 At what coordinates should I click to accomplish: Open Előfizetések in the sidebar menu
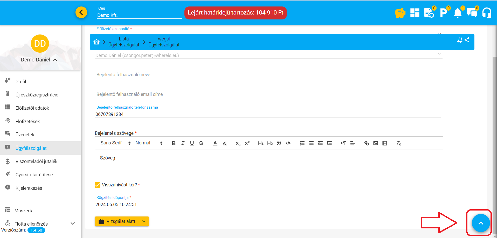point(27,122)
